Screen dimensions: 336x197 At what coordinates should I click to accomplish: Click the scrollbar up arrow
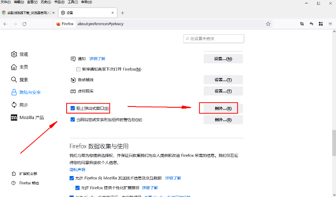[334, 31]
